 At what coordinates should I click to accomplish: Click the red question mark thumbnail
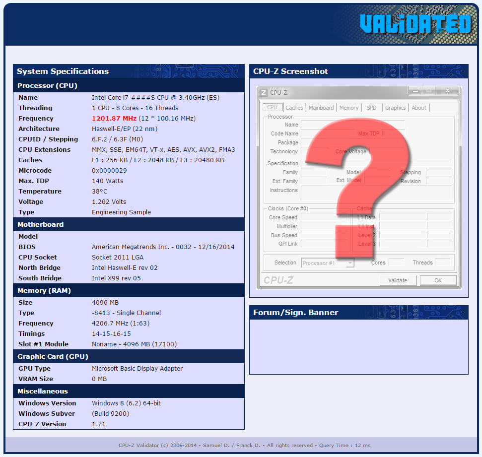[359, 188]
